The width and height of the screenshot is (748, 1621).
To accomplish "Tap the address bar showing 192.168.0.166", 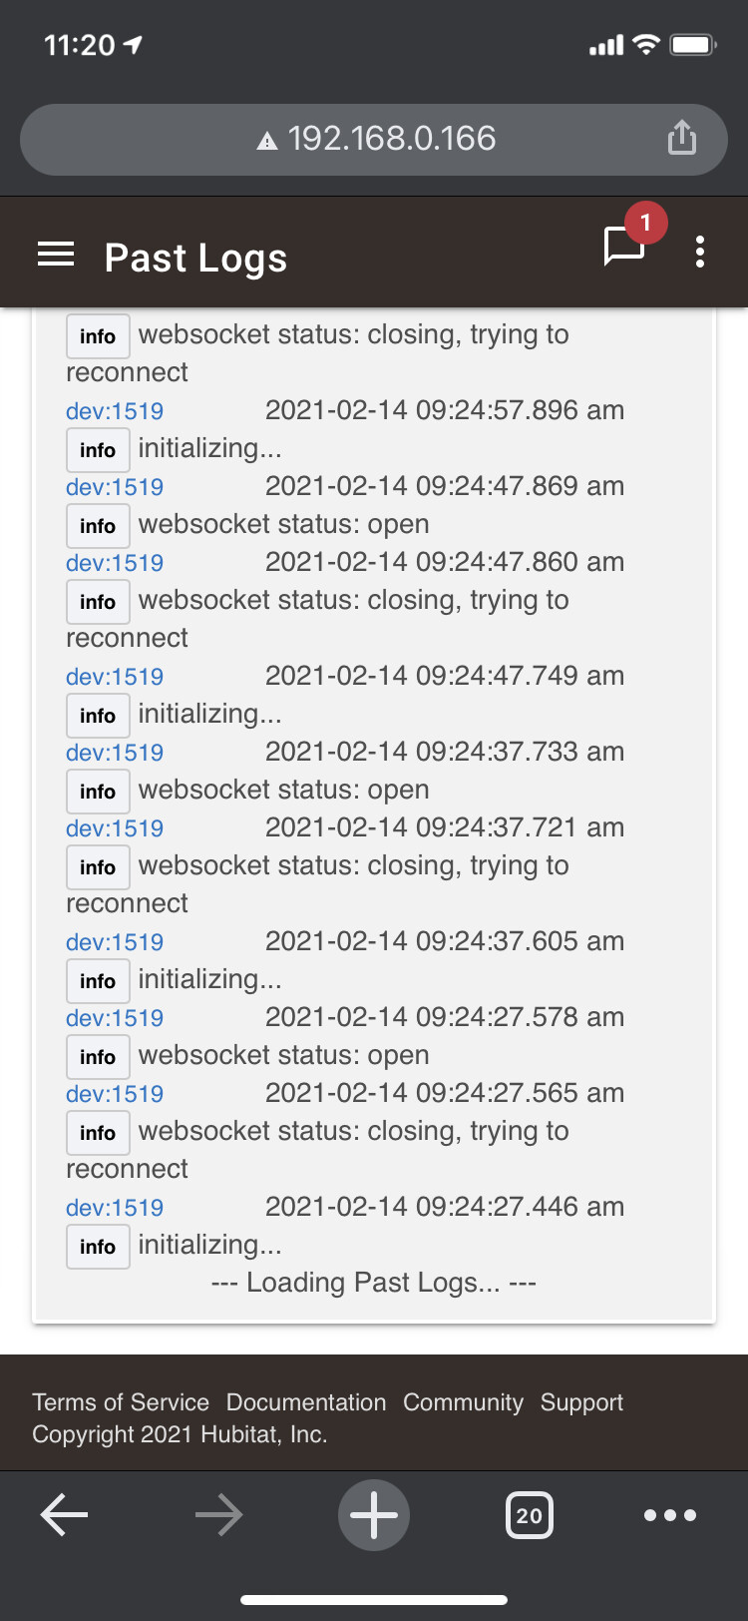I will point(391,139).
